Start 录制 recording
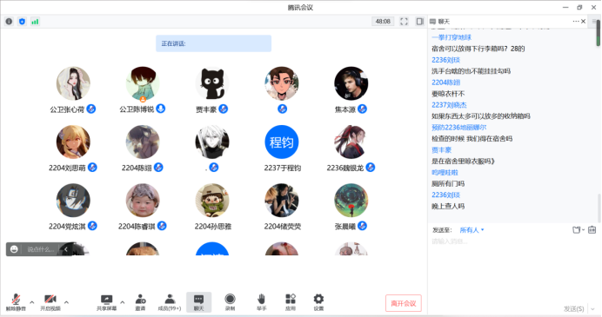 coord(230,302)
